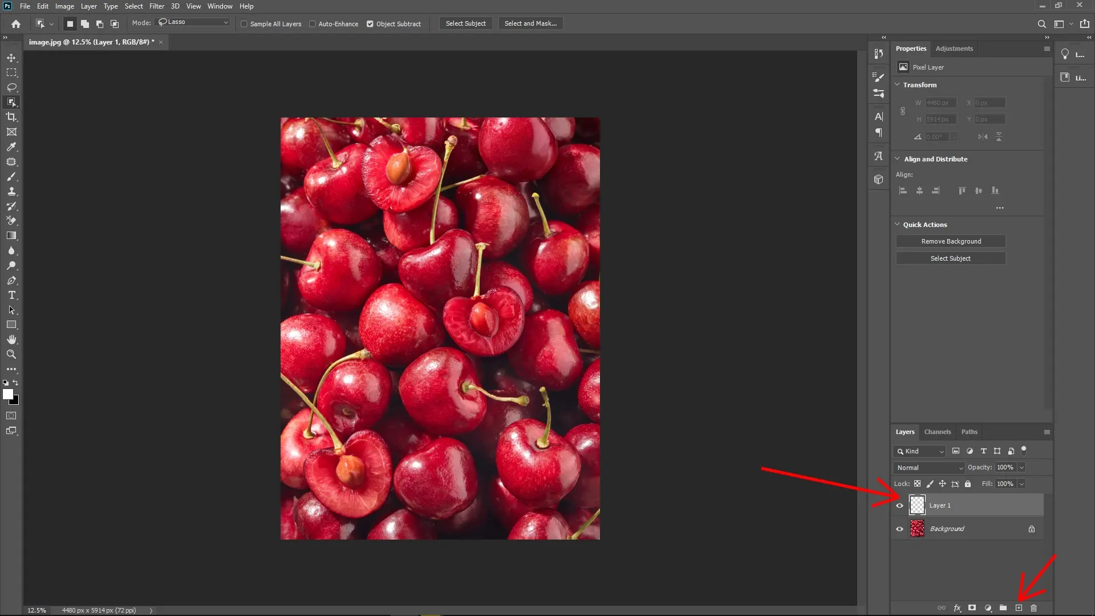
Task: Select the Type tool
Action: point(11,295)
